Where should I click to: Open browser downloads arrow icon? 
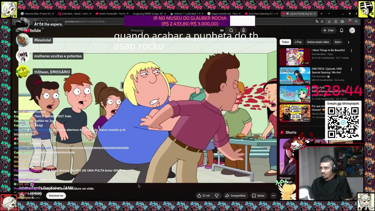(329, 21)
